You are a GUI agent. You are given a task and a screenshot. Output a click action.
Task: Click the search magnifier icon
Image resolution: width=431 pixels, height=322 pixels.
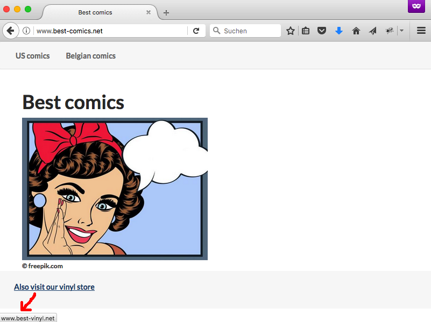pyautogui.click(x=217, y=31)
